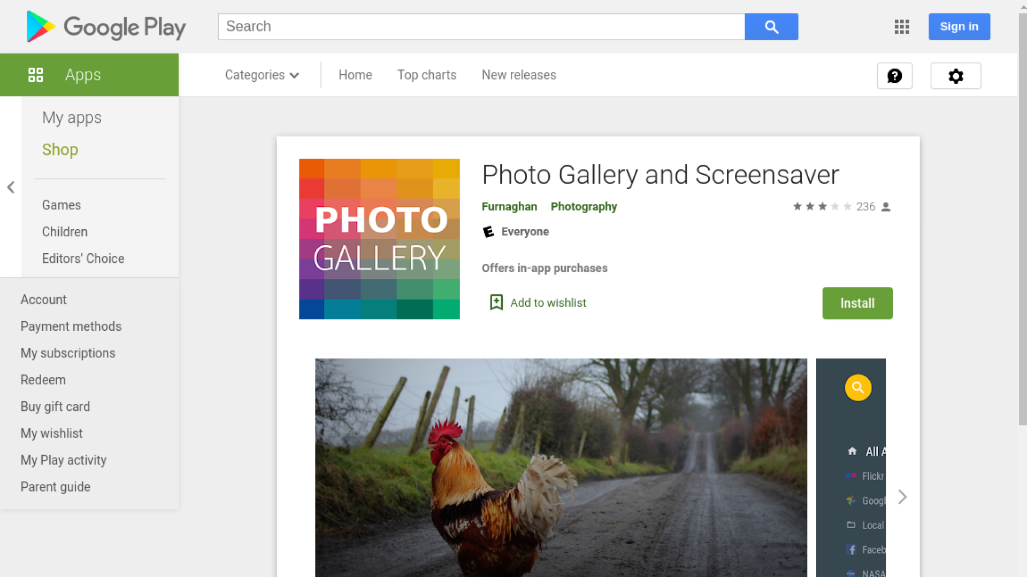Install the Photo Gallery app
This screenshot has height=577, width=1027.
[857, 303]
